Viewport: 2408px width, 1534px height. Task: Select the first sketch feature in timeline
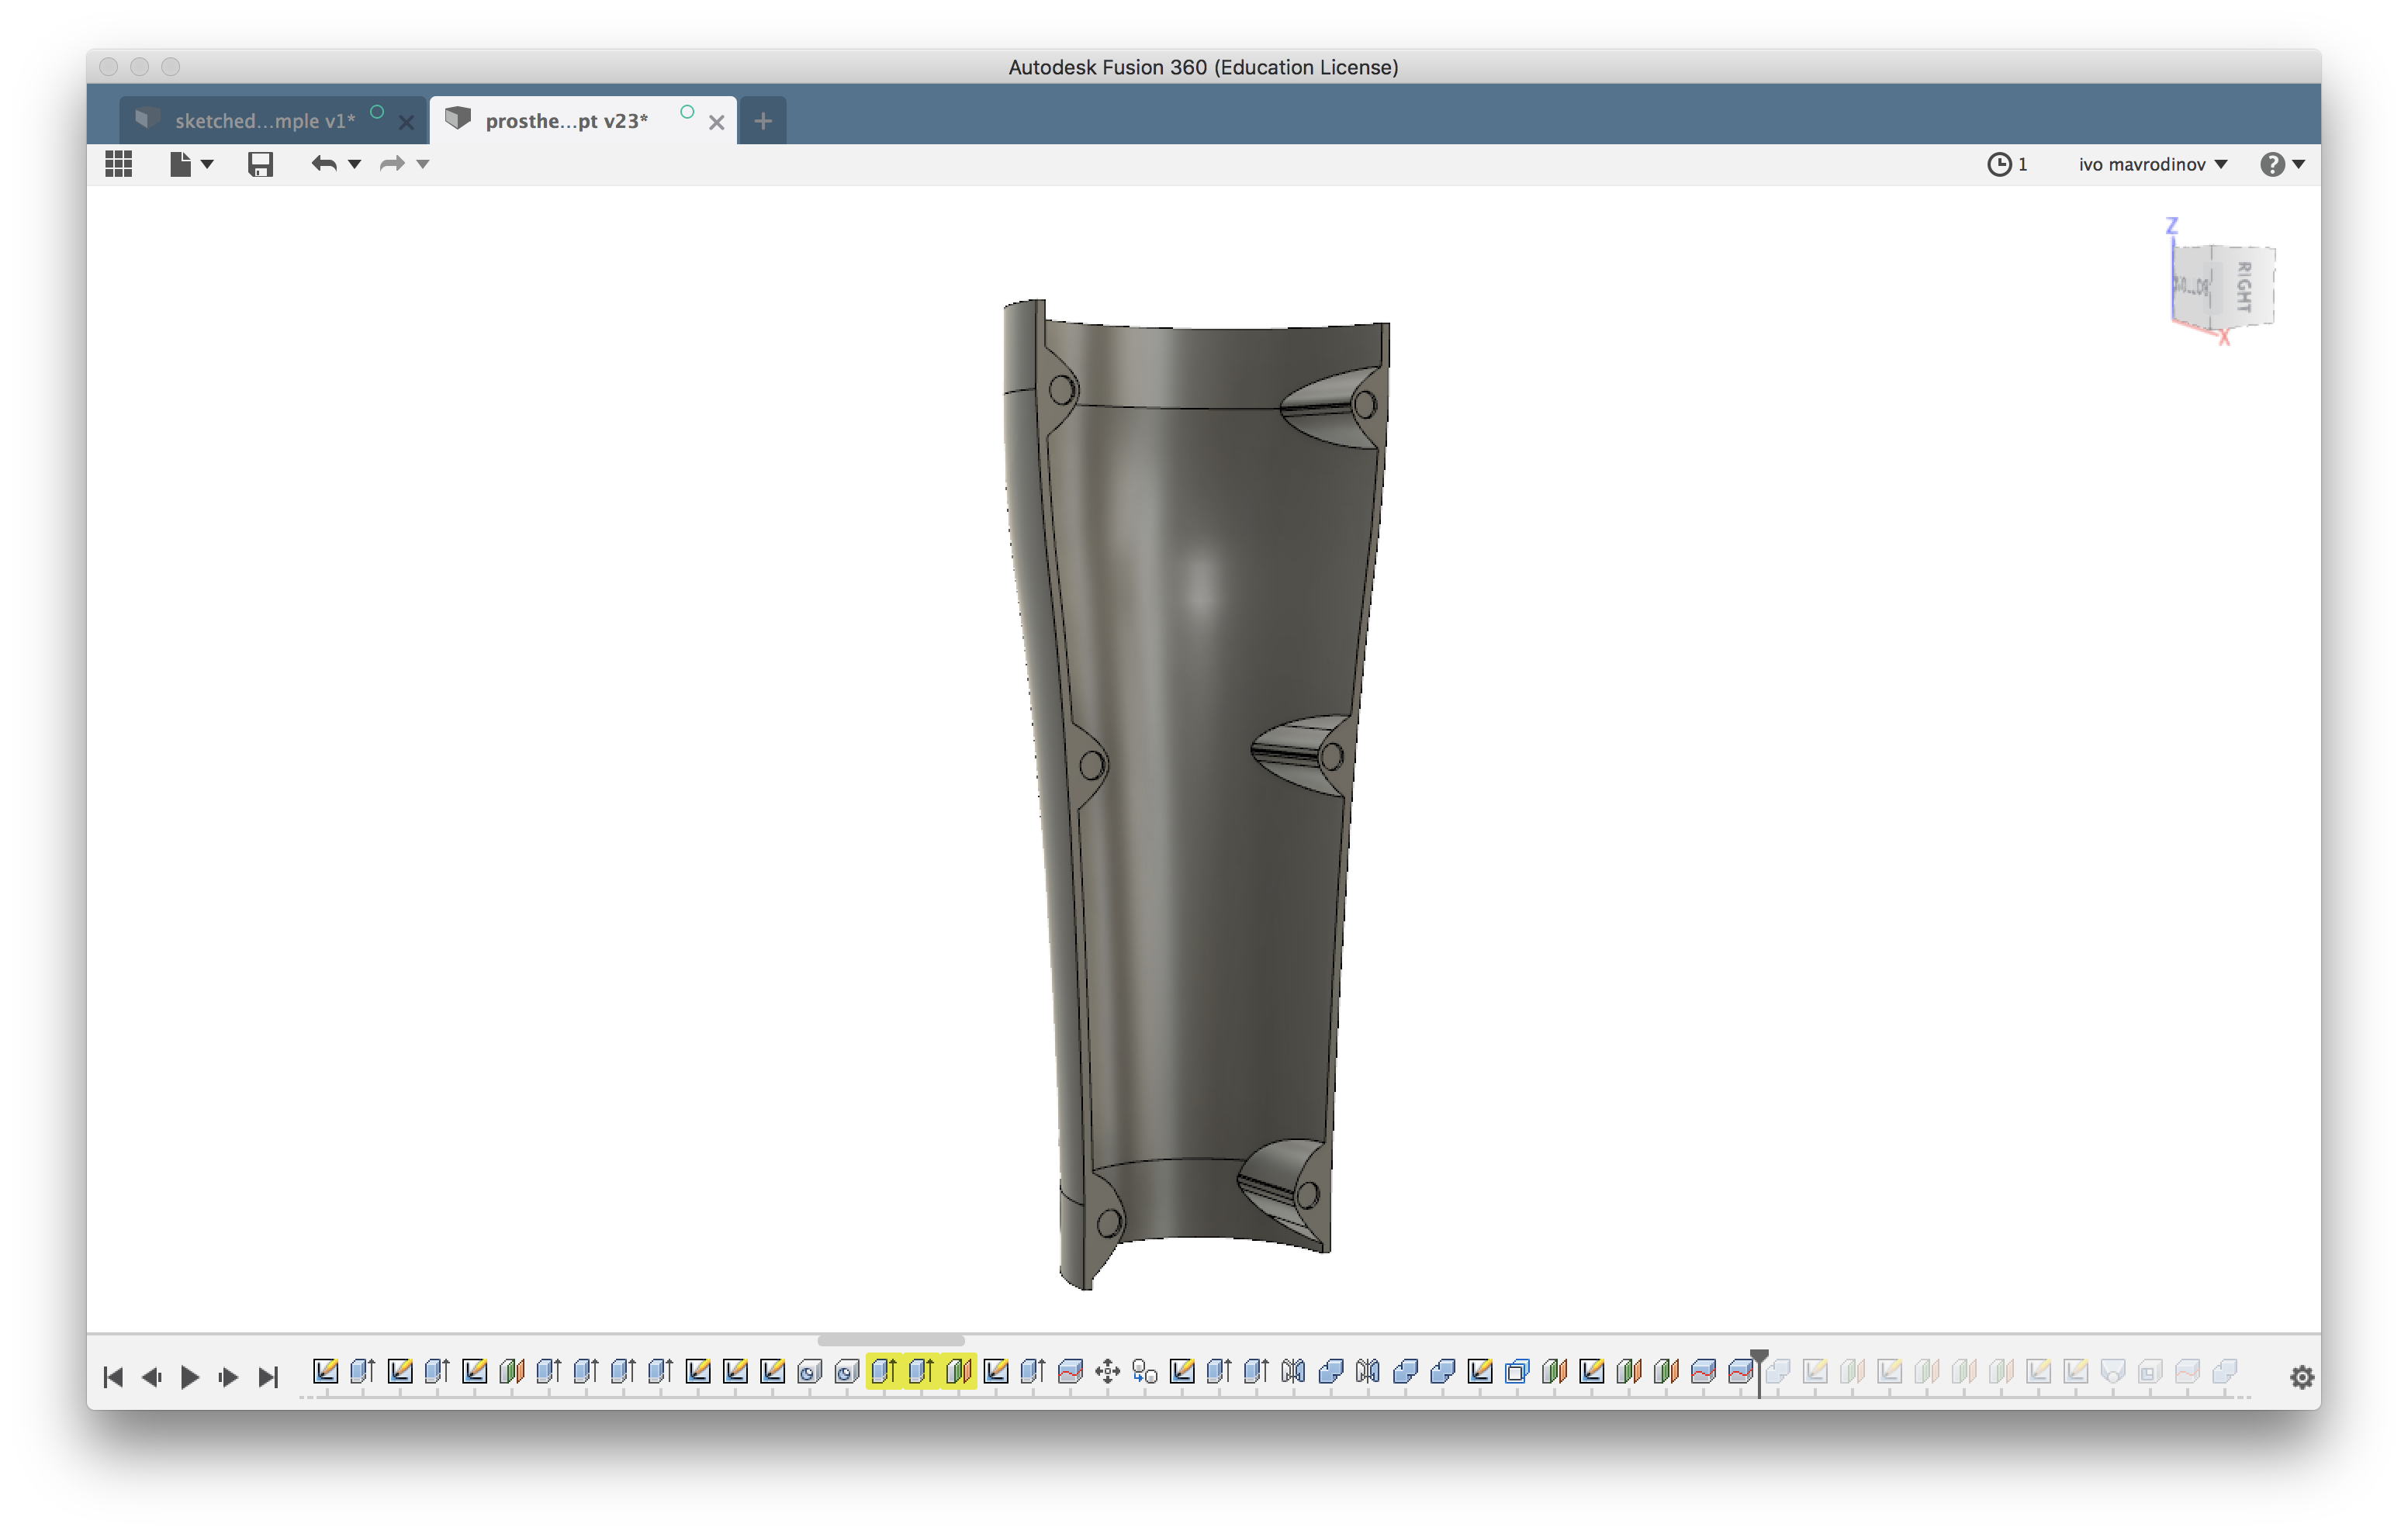pos(325,1371)
